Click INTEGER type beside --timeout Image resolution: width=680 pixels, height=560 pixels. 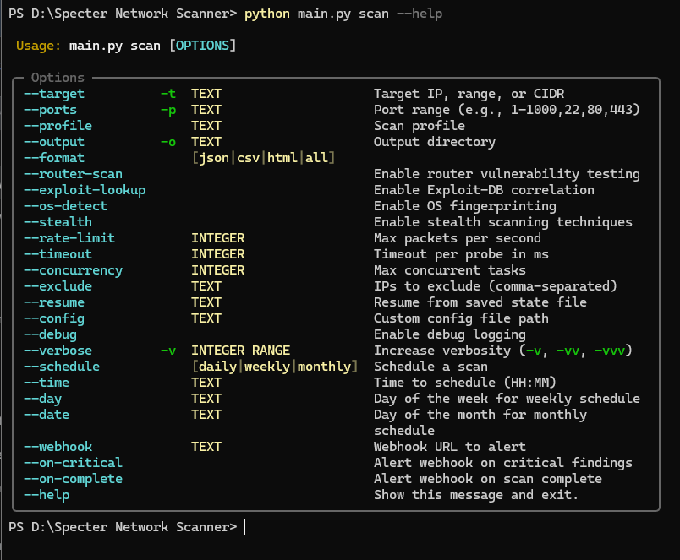[x=218, y=254]
